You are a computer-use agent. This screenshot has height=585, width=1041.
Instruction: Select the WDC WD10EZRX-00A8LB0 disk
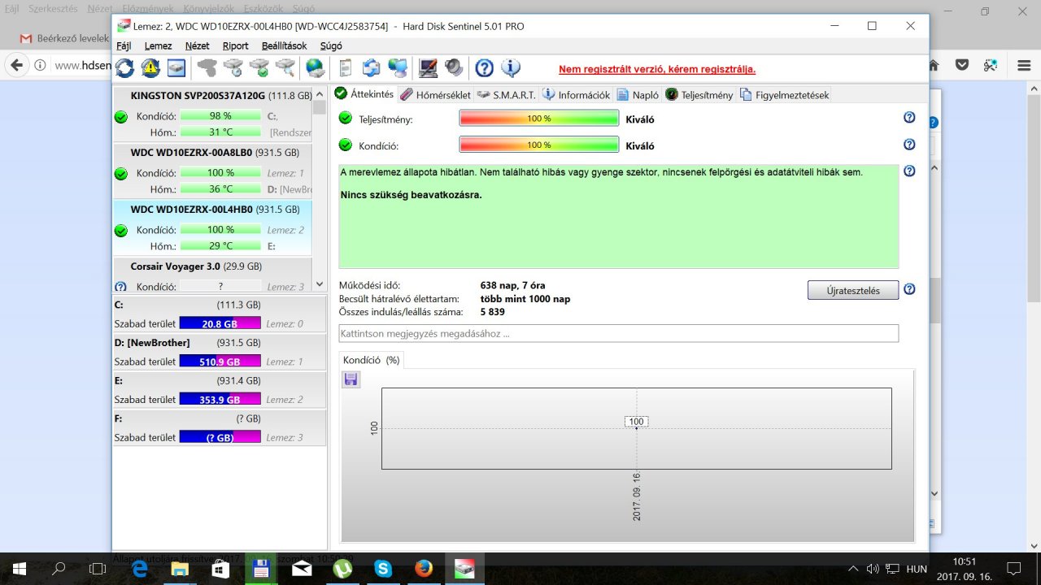click(211, 171)
